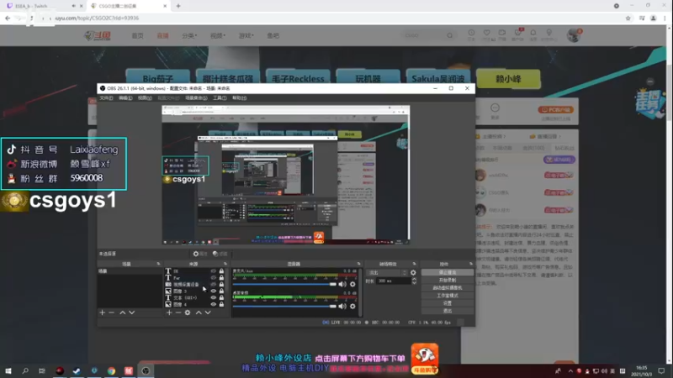The width and height of the screenshot is (673, 378).
Task: Click 开始录制 button in OBS
Action: click(x=448, y=281)
